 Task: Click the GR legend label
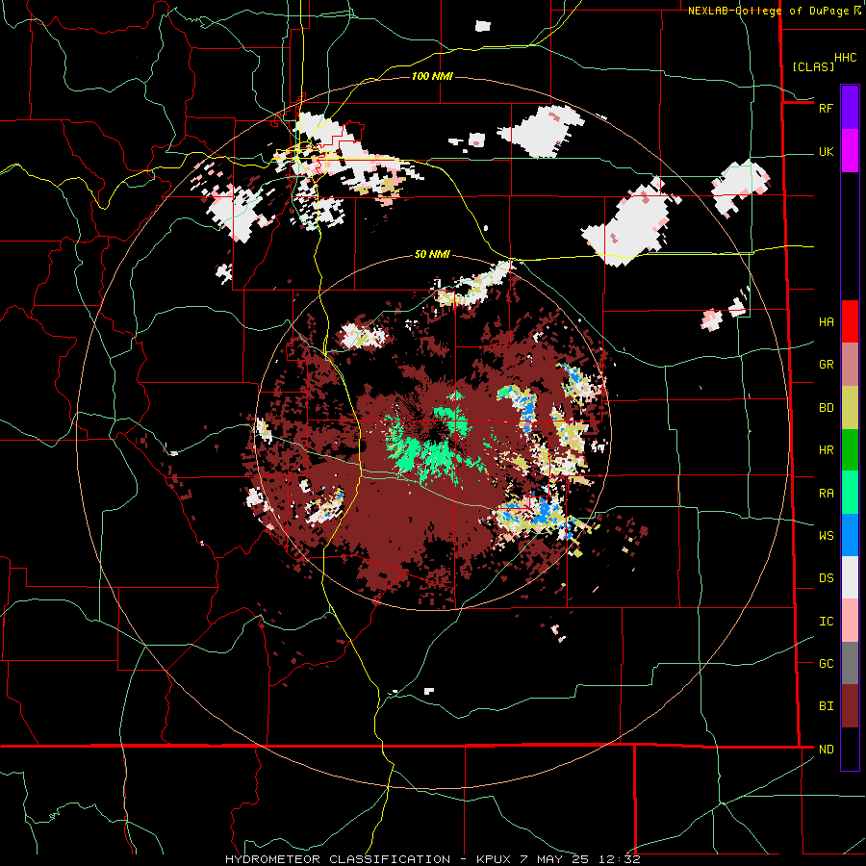point(826,365)
